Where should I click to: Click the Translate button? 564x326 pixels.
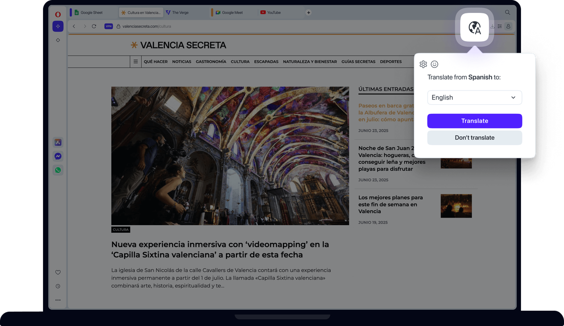(475, 121)
